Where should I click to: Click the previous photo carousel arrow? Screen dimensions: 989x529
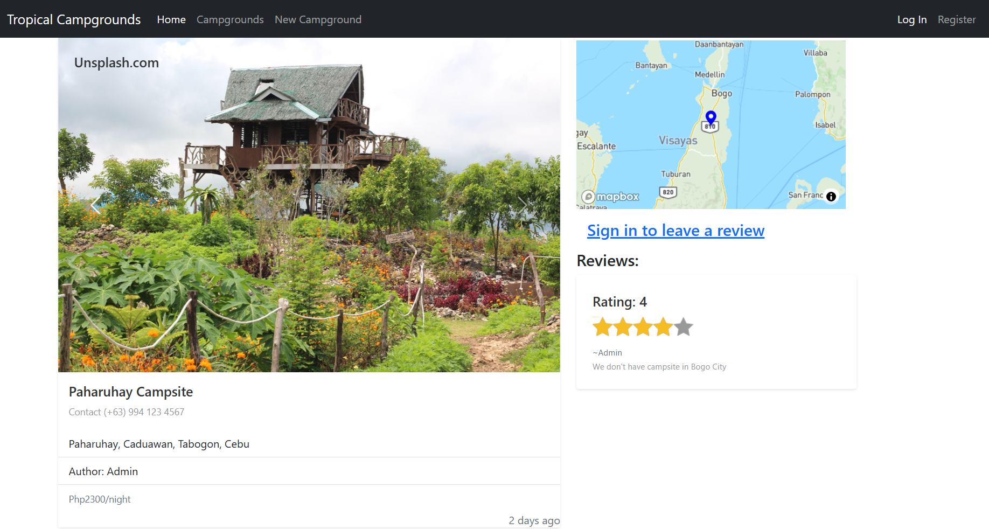pyautogui.click(x=95, y=205)
